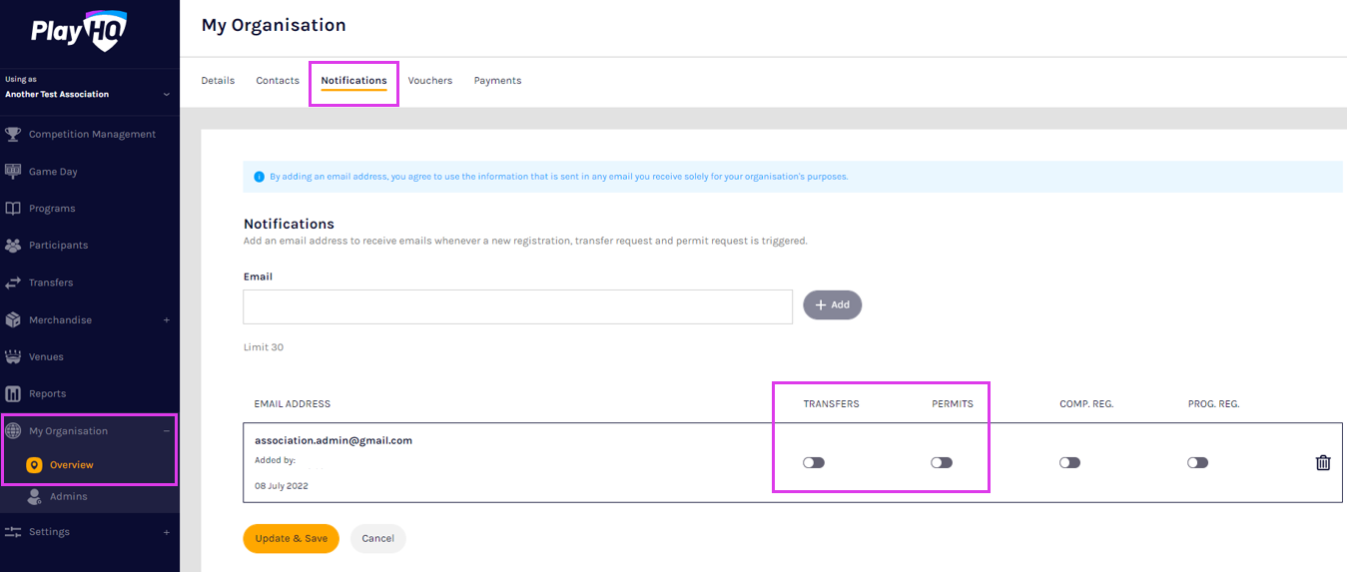Viewport: 1347px width, 572px height.
Task: Open the Reports chart icon
Action: 13,393
